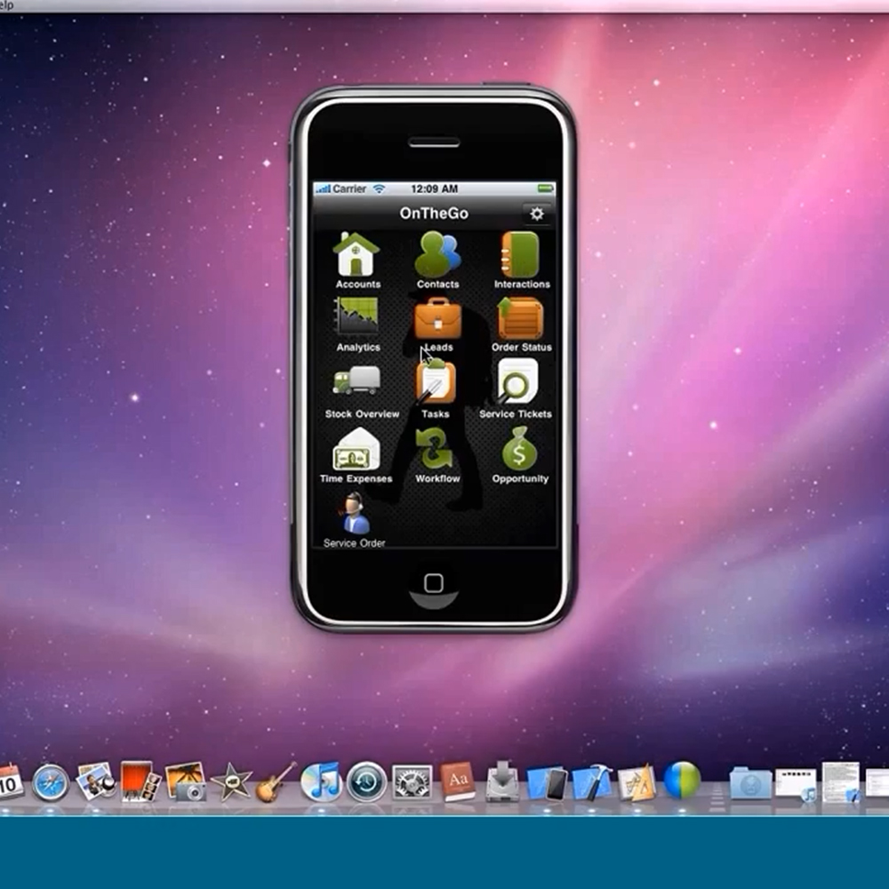
Task: Open the document stack with iTunes badge
Action: tap(795, 784)
